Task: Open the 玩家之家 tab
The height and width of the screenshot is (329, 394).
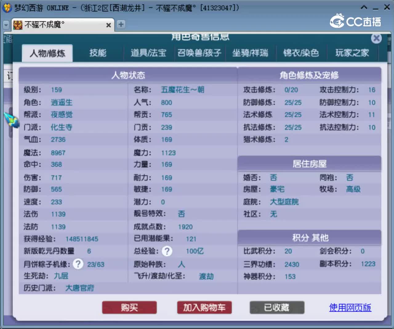Action: pos(352,53)
